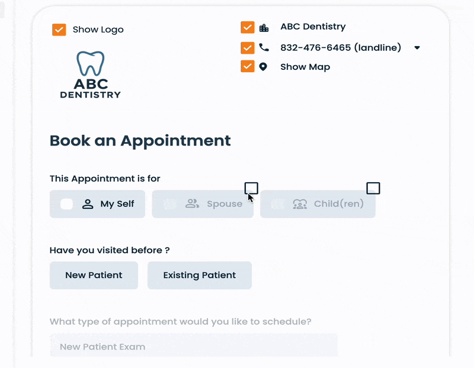
Task: Tick the checkbox above the Spouse option
Action: pyautogui.click(x=251, y=188)
